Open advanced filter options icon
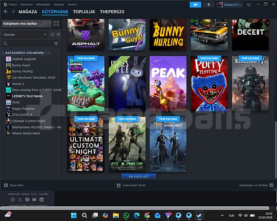Image resolution: width=277 pixels, height=221 pixels. pyautogui.click(x=56, y=44)
